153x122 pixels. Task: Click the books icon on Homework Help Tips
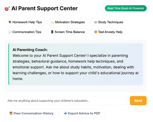tap(10, 22)
